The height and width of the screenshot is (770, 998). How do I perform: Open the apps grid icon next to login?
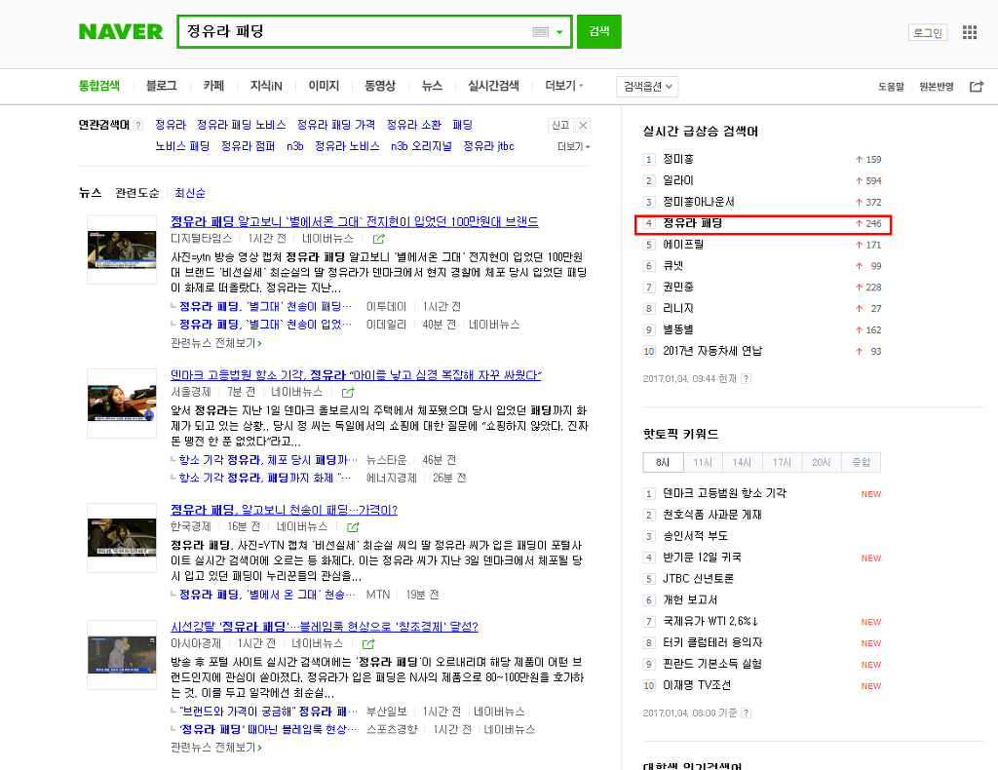point(970,32)
